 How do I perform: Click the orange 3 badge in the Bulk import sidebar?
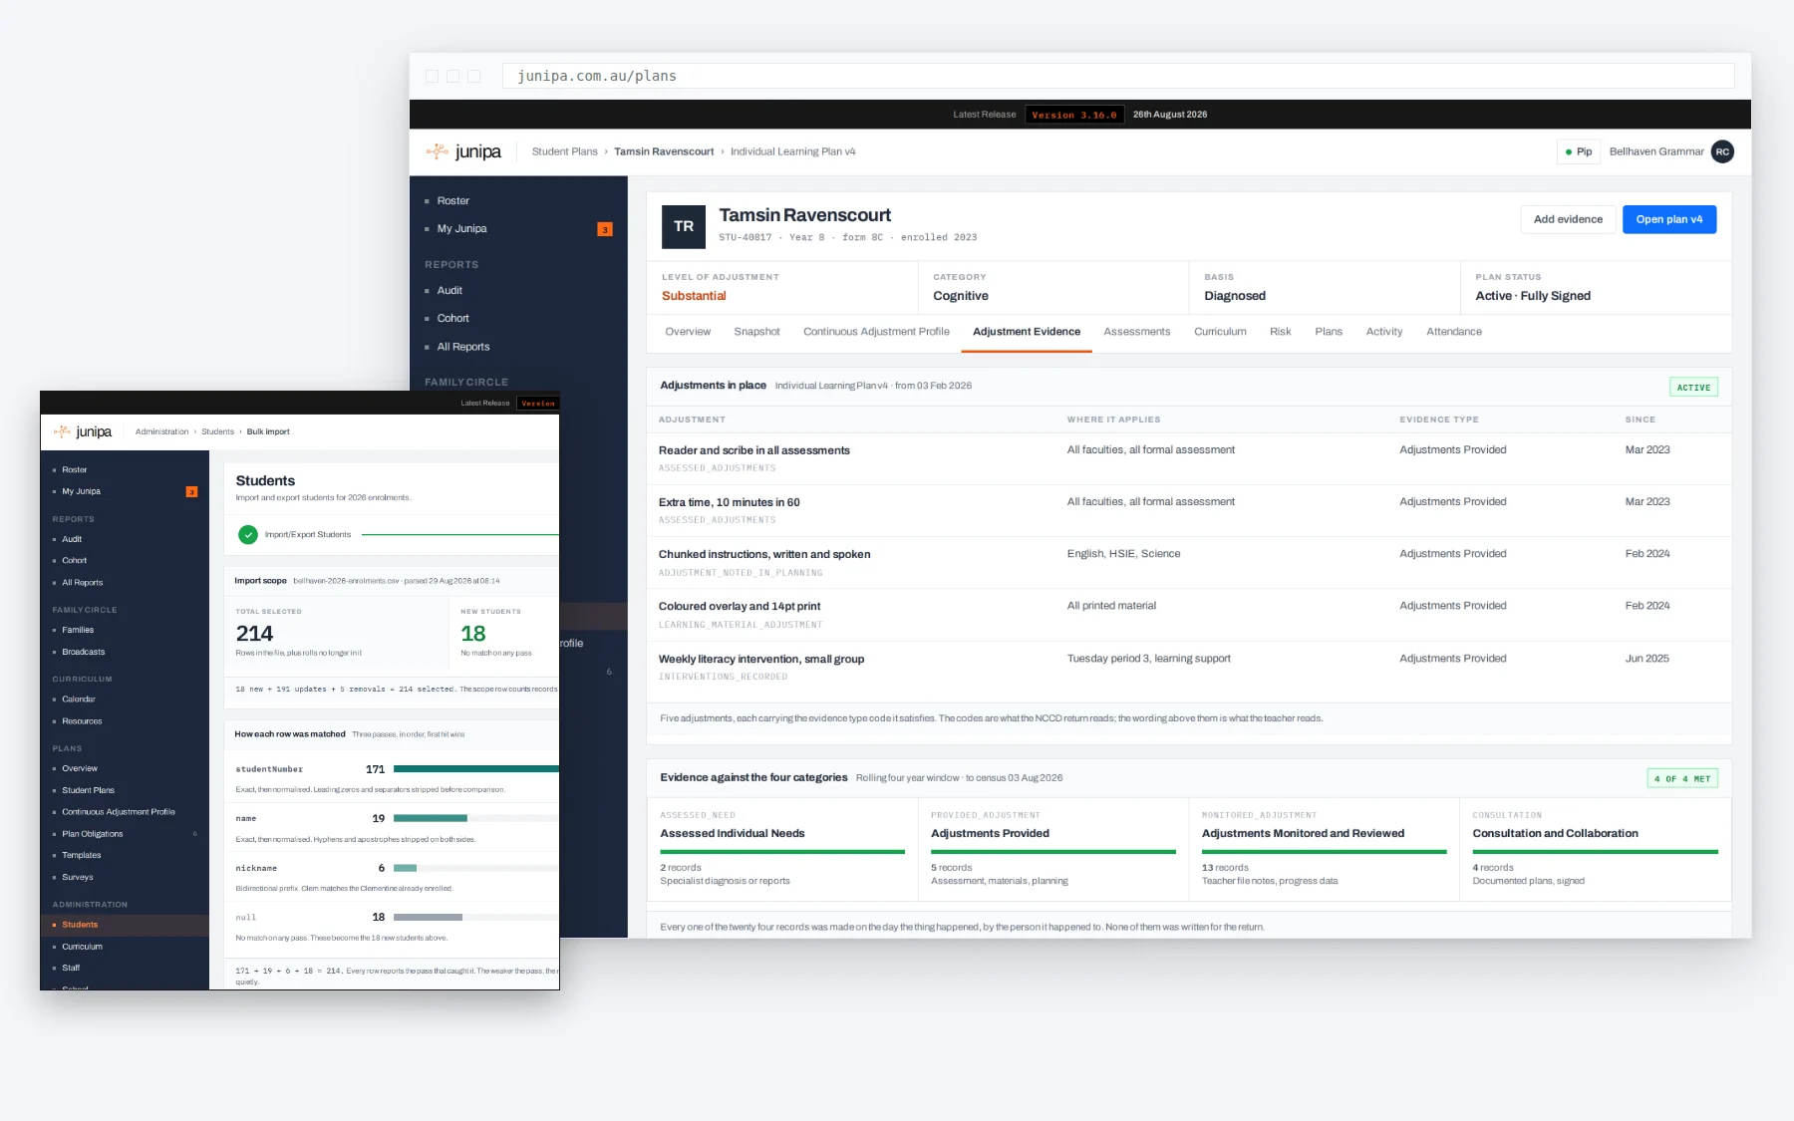[191, 491]
